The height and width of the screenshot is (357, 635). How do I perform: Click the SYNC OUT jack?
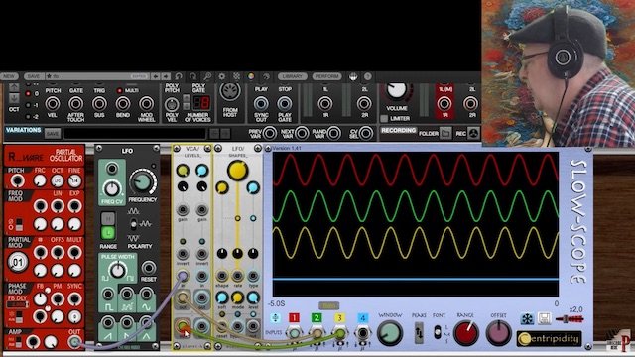(261, 103)
